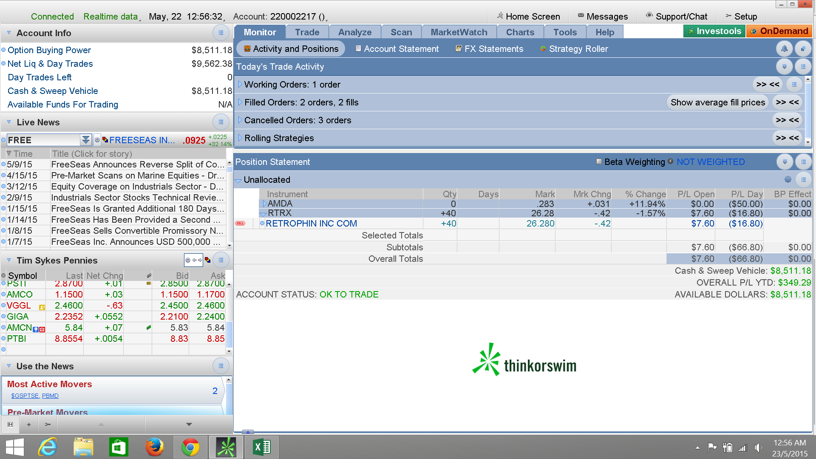Expand the Filled Orders section
Screen dimensions: 816x459
click(x=240, y=102)
